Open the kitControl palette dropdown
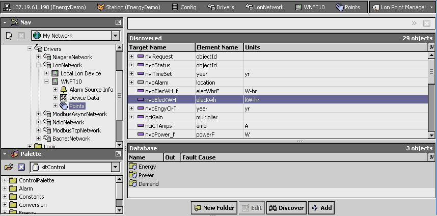This screenshot has height=216, width=437. [116, 167]
